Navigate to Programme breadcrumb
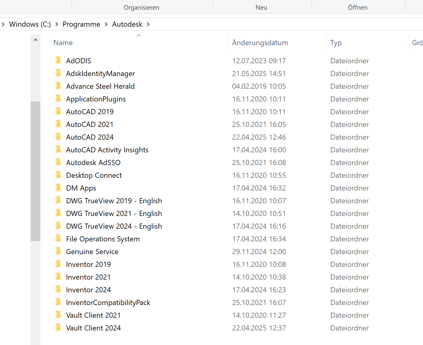 [81, 24]
